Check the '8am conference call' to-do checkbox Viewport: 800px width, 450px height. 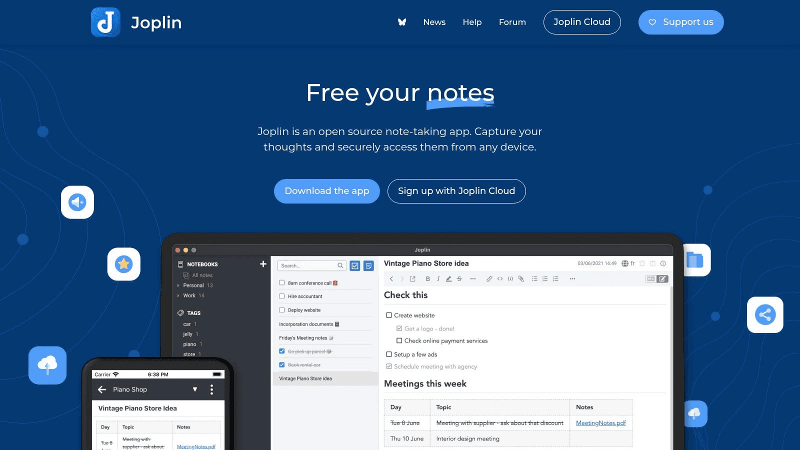tap(282, 282)
